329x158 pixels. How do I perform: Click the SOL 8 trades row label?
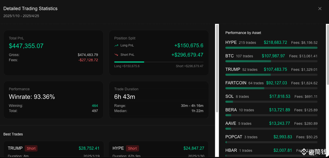click(x=237, y=96)
